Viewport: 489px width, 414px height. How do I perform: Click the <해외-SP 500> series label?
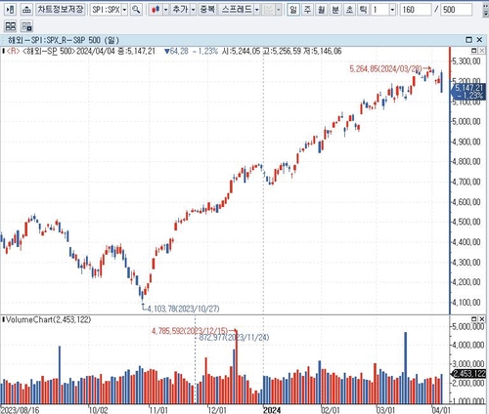49,51
